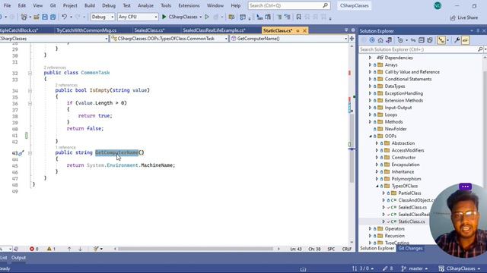Image resolution: width=487 pixels, height=273 pixels.
Task: Toggle Show All Files in Solution Explorer
Action: point(430,40)
